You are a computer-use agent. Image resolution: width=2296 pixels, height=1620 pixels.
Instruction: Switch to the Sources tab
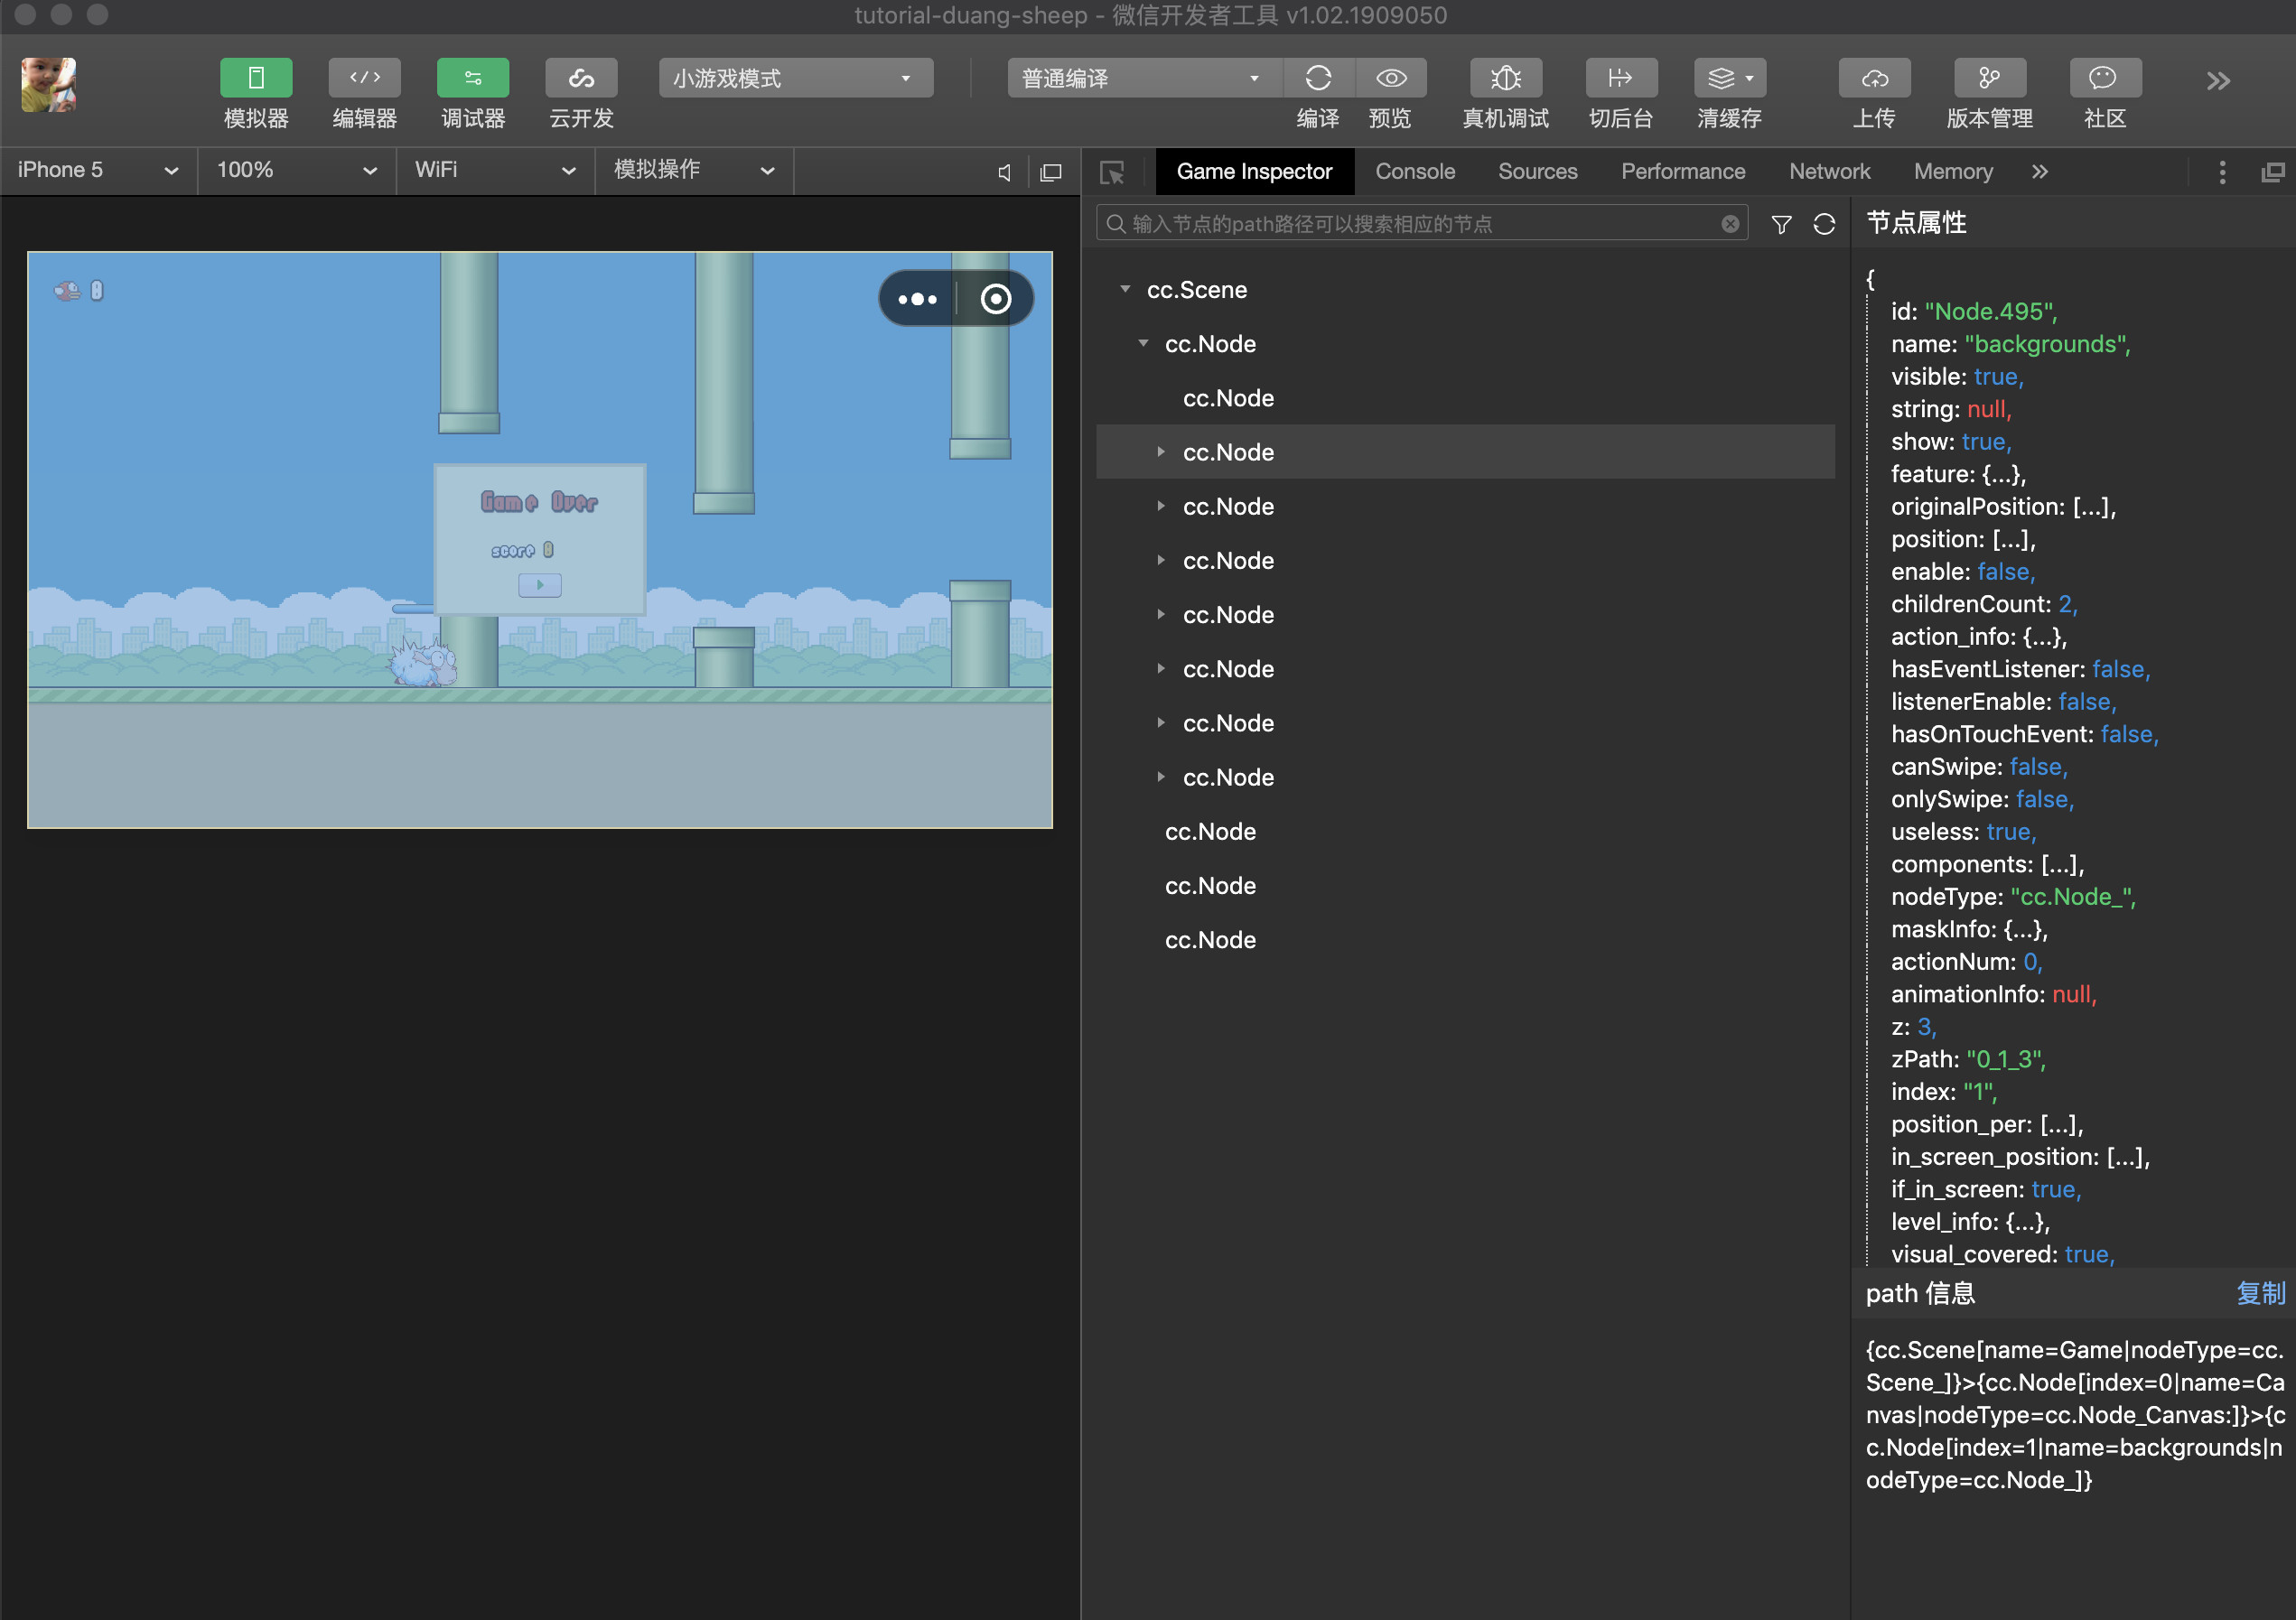point(1537,172)
